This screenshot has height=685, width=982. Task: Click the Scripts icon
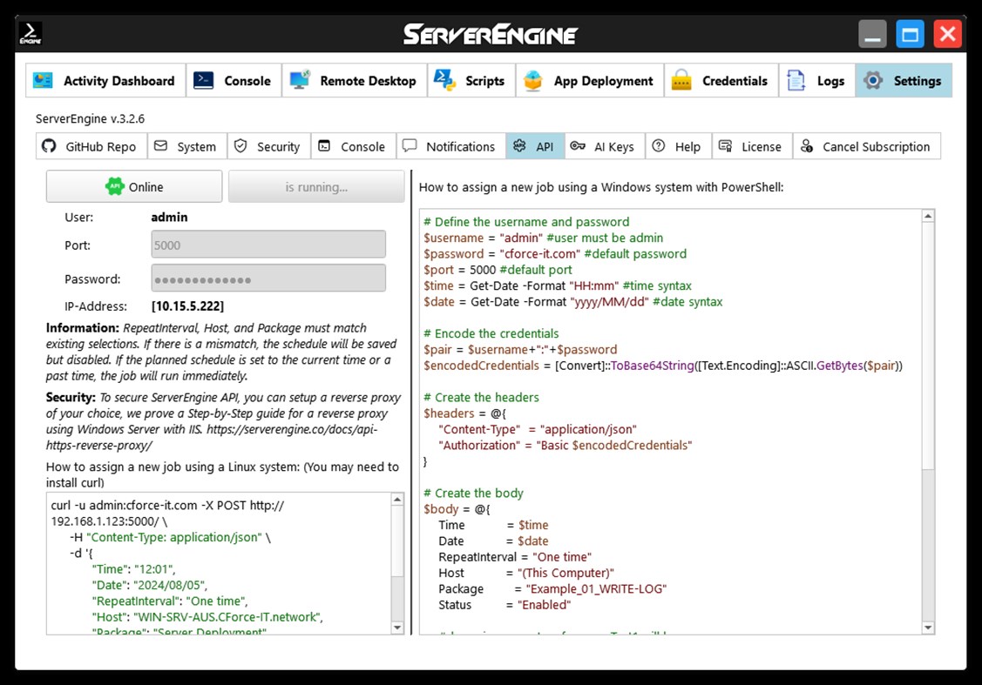click(x=443, y=80)
